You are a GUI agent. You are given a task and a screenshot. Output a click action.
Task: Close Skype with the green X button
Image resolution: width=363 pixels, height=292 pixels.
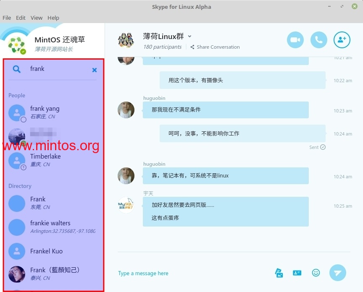click(355, 6)
